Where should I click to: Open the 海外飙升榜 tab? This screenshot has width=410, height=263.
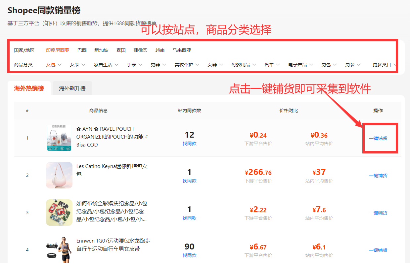tap(72, 88)
